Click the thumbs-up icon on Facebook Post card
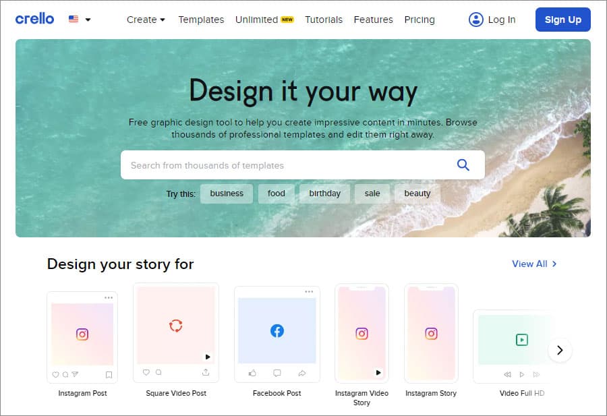Viewport: 607px width, 416px height. pyautogui.click(x=252, y=373)
